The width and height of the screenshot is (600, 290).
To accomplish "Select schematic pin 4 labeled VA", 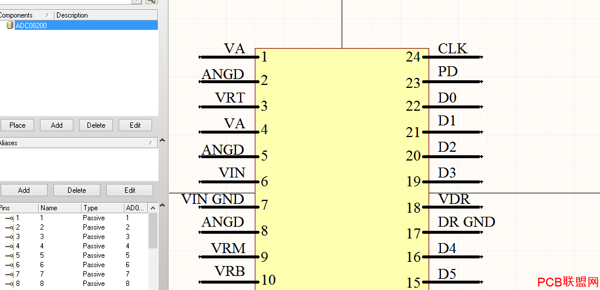I will coord(229,132).
